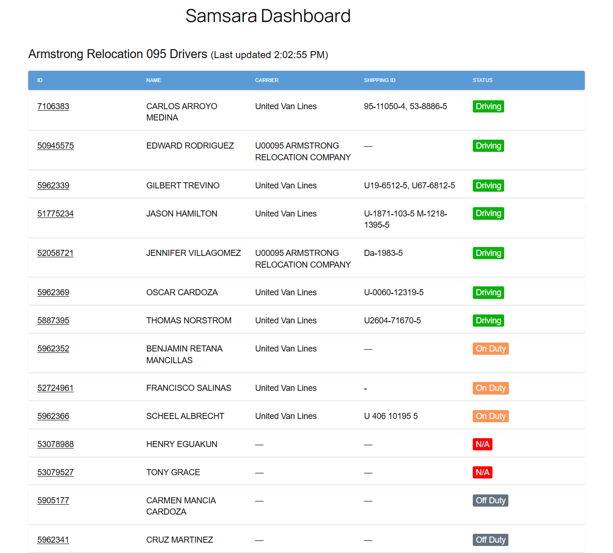Viewport: 613px width, 553px height.
Task: Select the name CARLOS ARROYO MEDINA
Action: (x=182, y=112)
